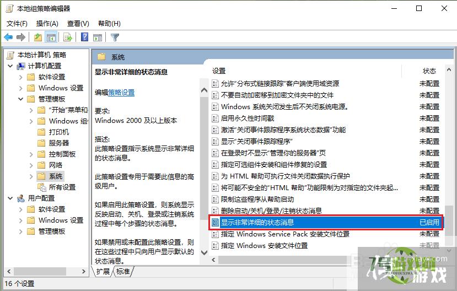The width and height of the screenshot is (457, 291).
Task: Expand the 网络 tree node
Action: point(31,165)
